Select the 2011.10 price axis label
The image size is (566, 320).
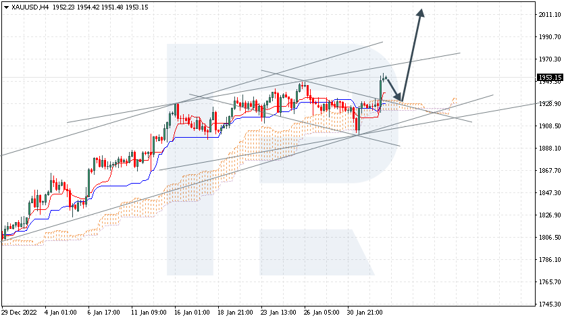550,15
